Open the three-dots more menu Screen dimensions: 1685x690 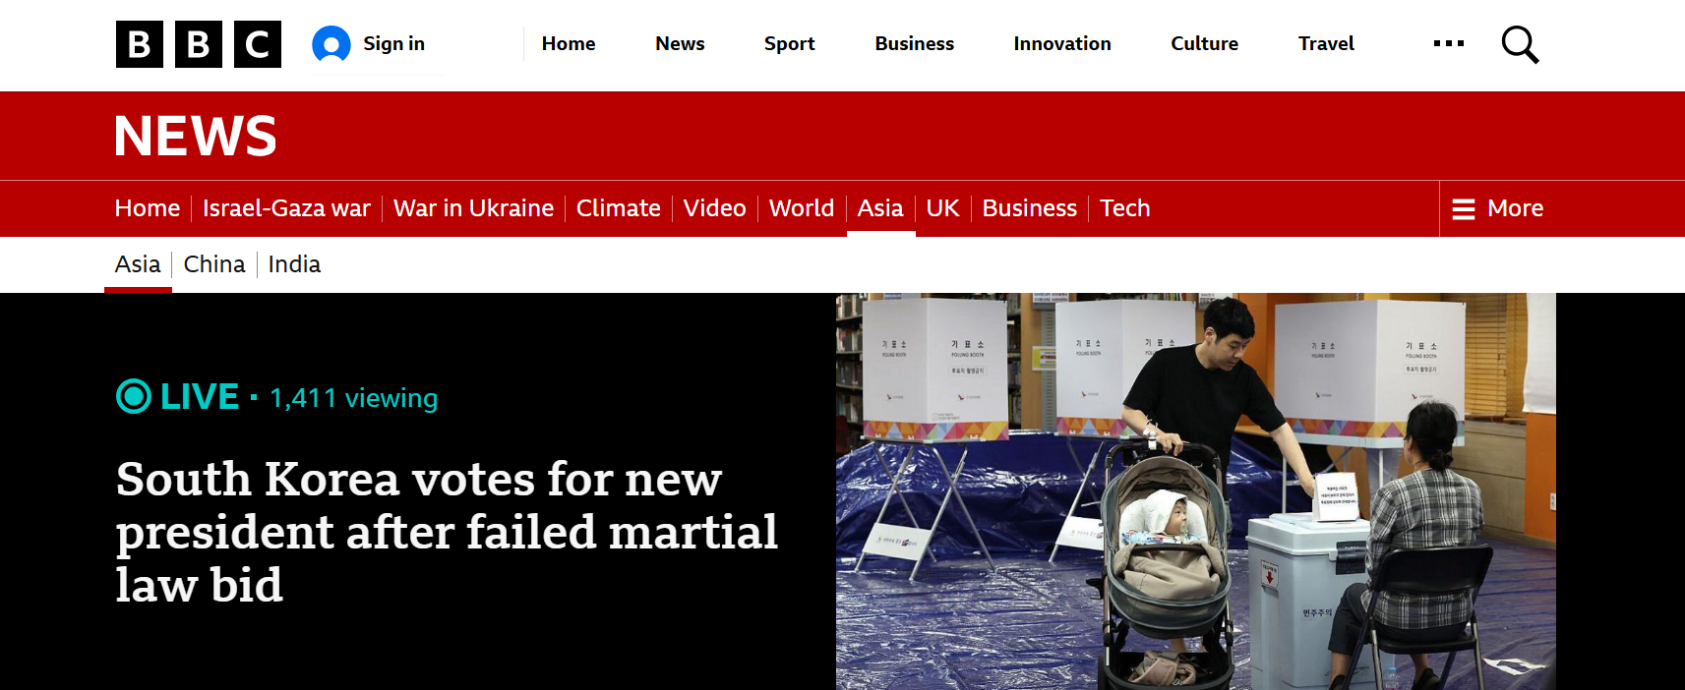pyautogui.click(x=1449, y=43)
